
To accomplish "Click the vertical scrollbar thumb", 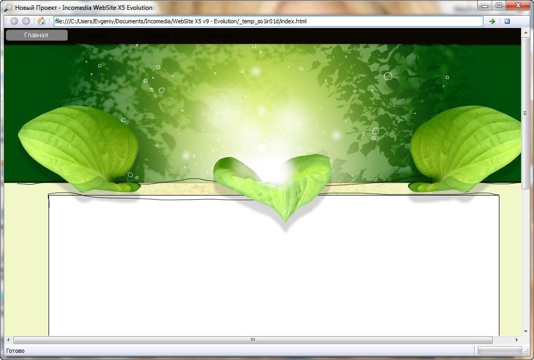I will [x=525, y=114].
